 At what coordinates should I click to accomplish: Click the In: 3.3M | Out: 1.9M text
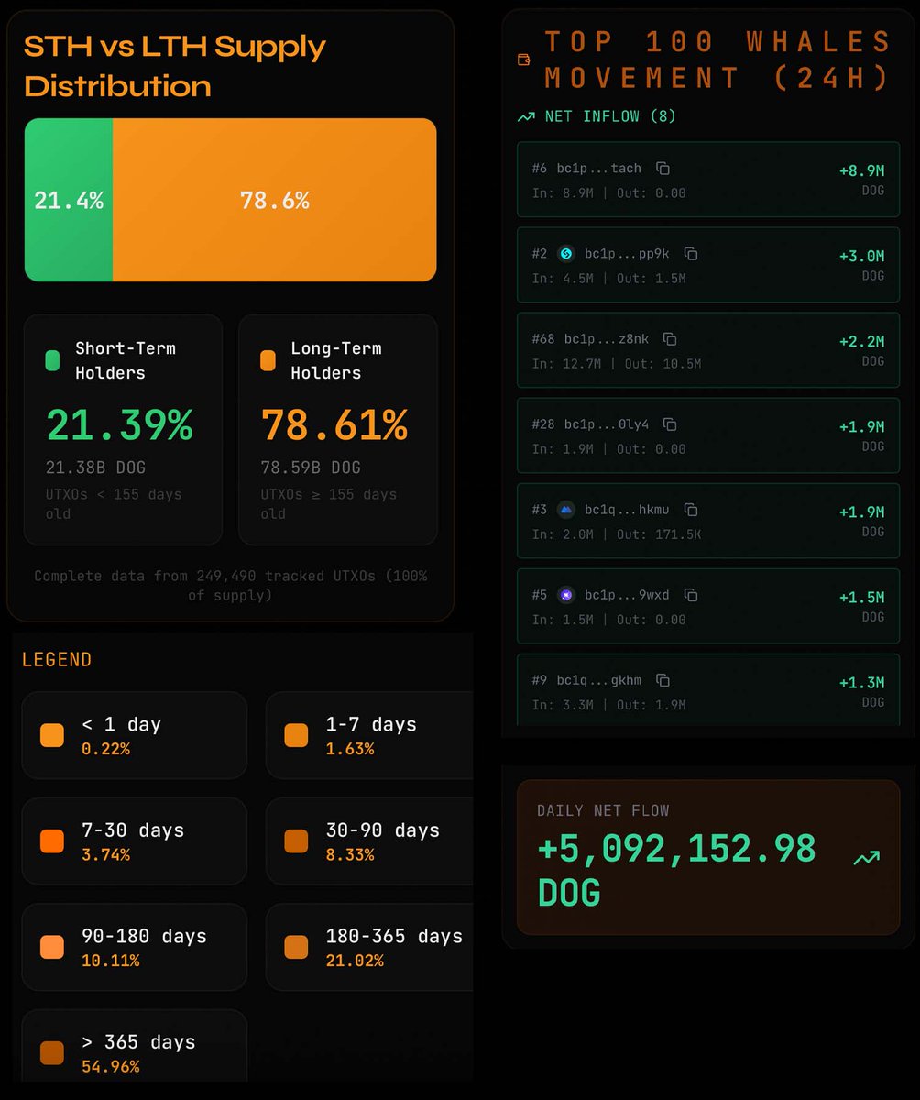[609, 705]
